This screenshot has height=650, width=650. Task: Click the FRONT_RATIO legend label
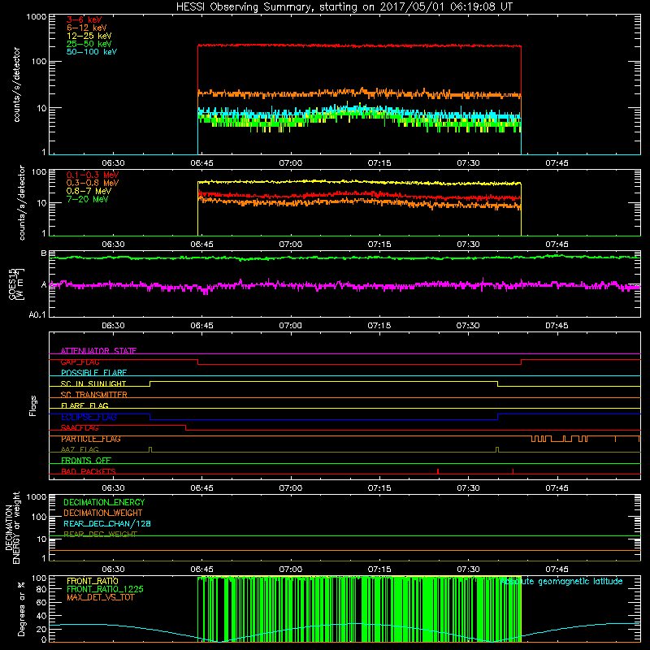pyautogui.click(x=93, y=581)
